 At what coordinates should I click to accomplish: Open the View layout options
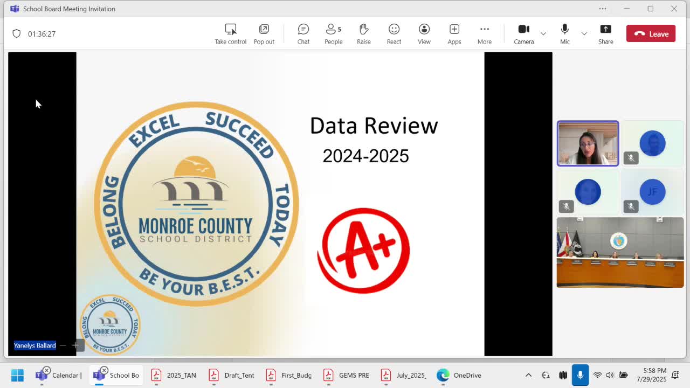pyautogui.click(x=424, y=34)
